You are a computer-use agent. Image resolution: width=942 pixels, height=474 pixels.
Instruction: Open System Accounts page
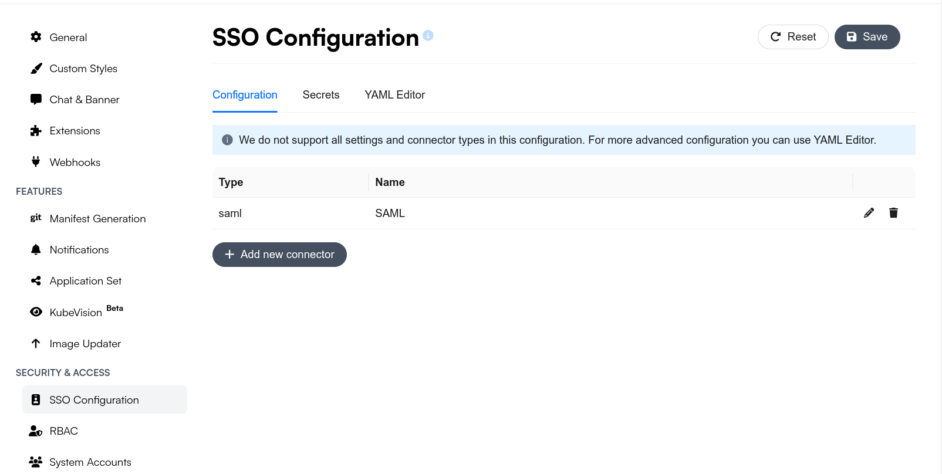coord(104,462)
